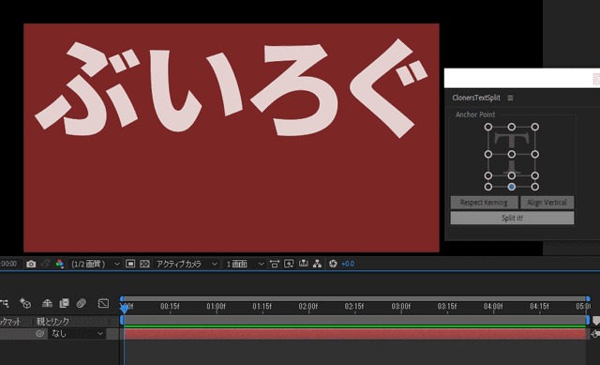Take a snapshot with the camera icon
This screenshot has height=365, width=600.
pos(31,264)
